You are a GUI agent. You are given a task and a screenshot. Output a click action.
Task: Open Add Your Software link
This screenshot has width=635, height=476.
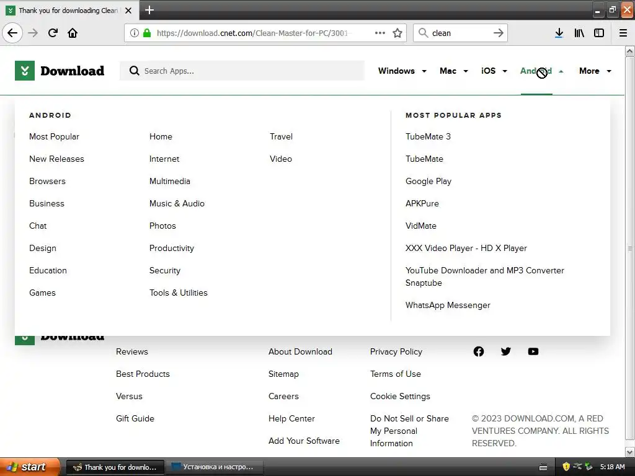point(304,441)
